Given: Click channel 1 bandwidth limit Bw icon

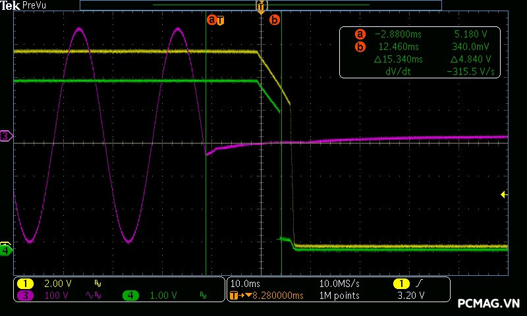Looking at the screenshot, I should point(97,284).
